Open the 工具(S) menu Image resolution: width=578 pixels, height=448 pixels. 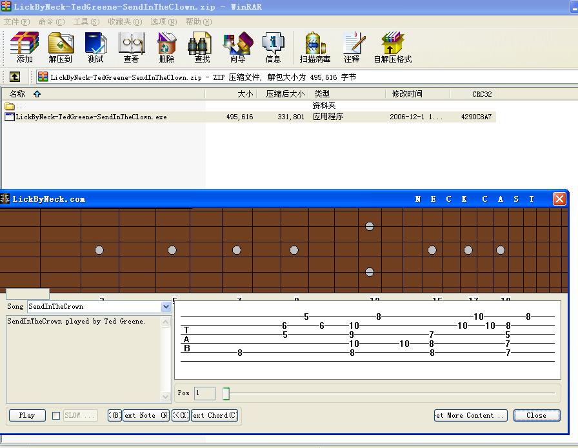click(x=86, y=22)
